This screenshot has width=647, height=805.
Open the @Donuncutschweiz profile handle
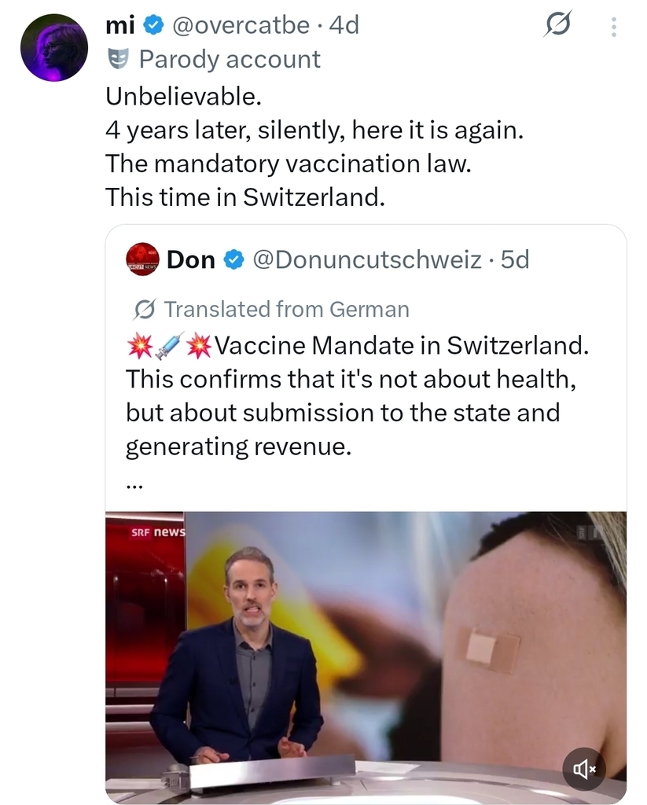click(368, 259)
